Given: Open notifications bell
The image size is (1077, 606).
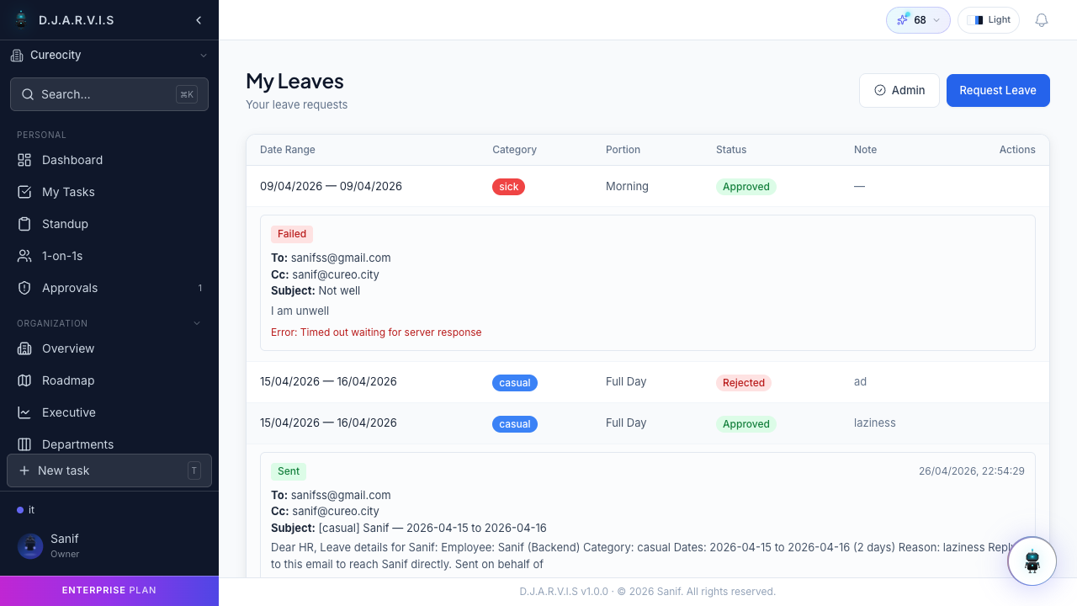Looking at the screenshot, I should pyautogui.click(x=1042, y=20).
